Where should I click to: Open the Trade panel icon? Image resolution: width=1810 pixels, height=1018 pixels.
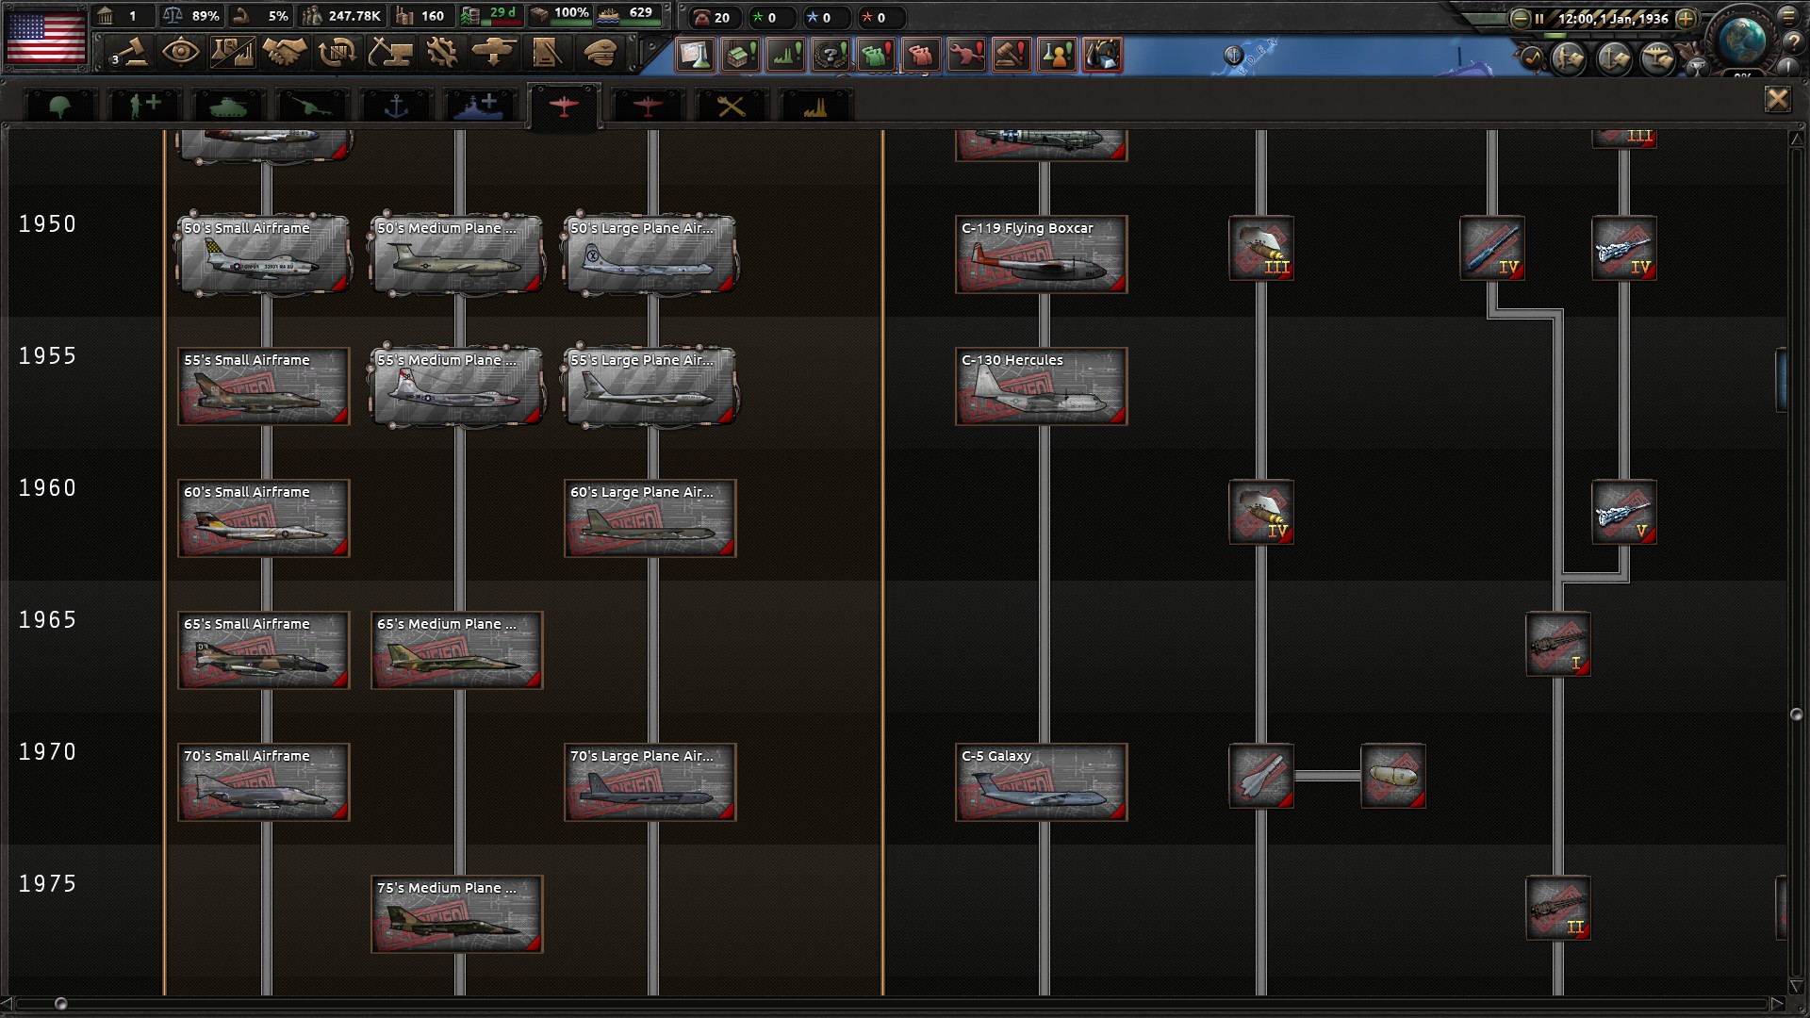click(x=337, y=52)
